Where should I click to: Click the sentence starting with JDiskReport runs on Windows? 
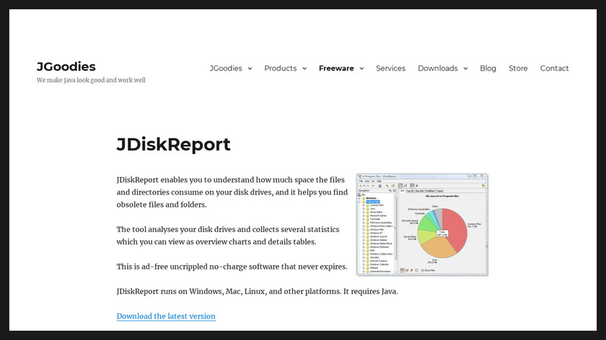click(257, 291)
